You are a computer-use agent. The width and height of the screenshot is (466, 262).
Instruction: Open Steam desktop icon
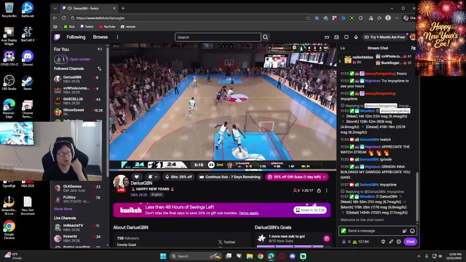tap(27, 82)
